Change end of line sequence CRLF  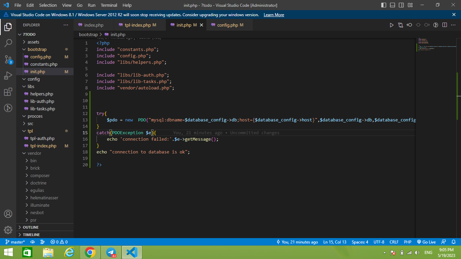[x=394, y=242]
